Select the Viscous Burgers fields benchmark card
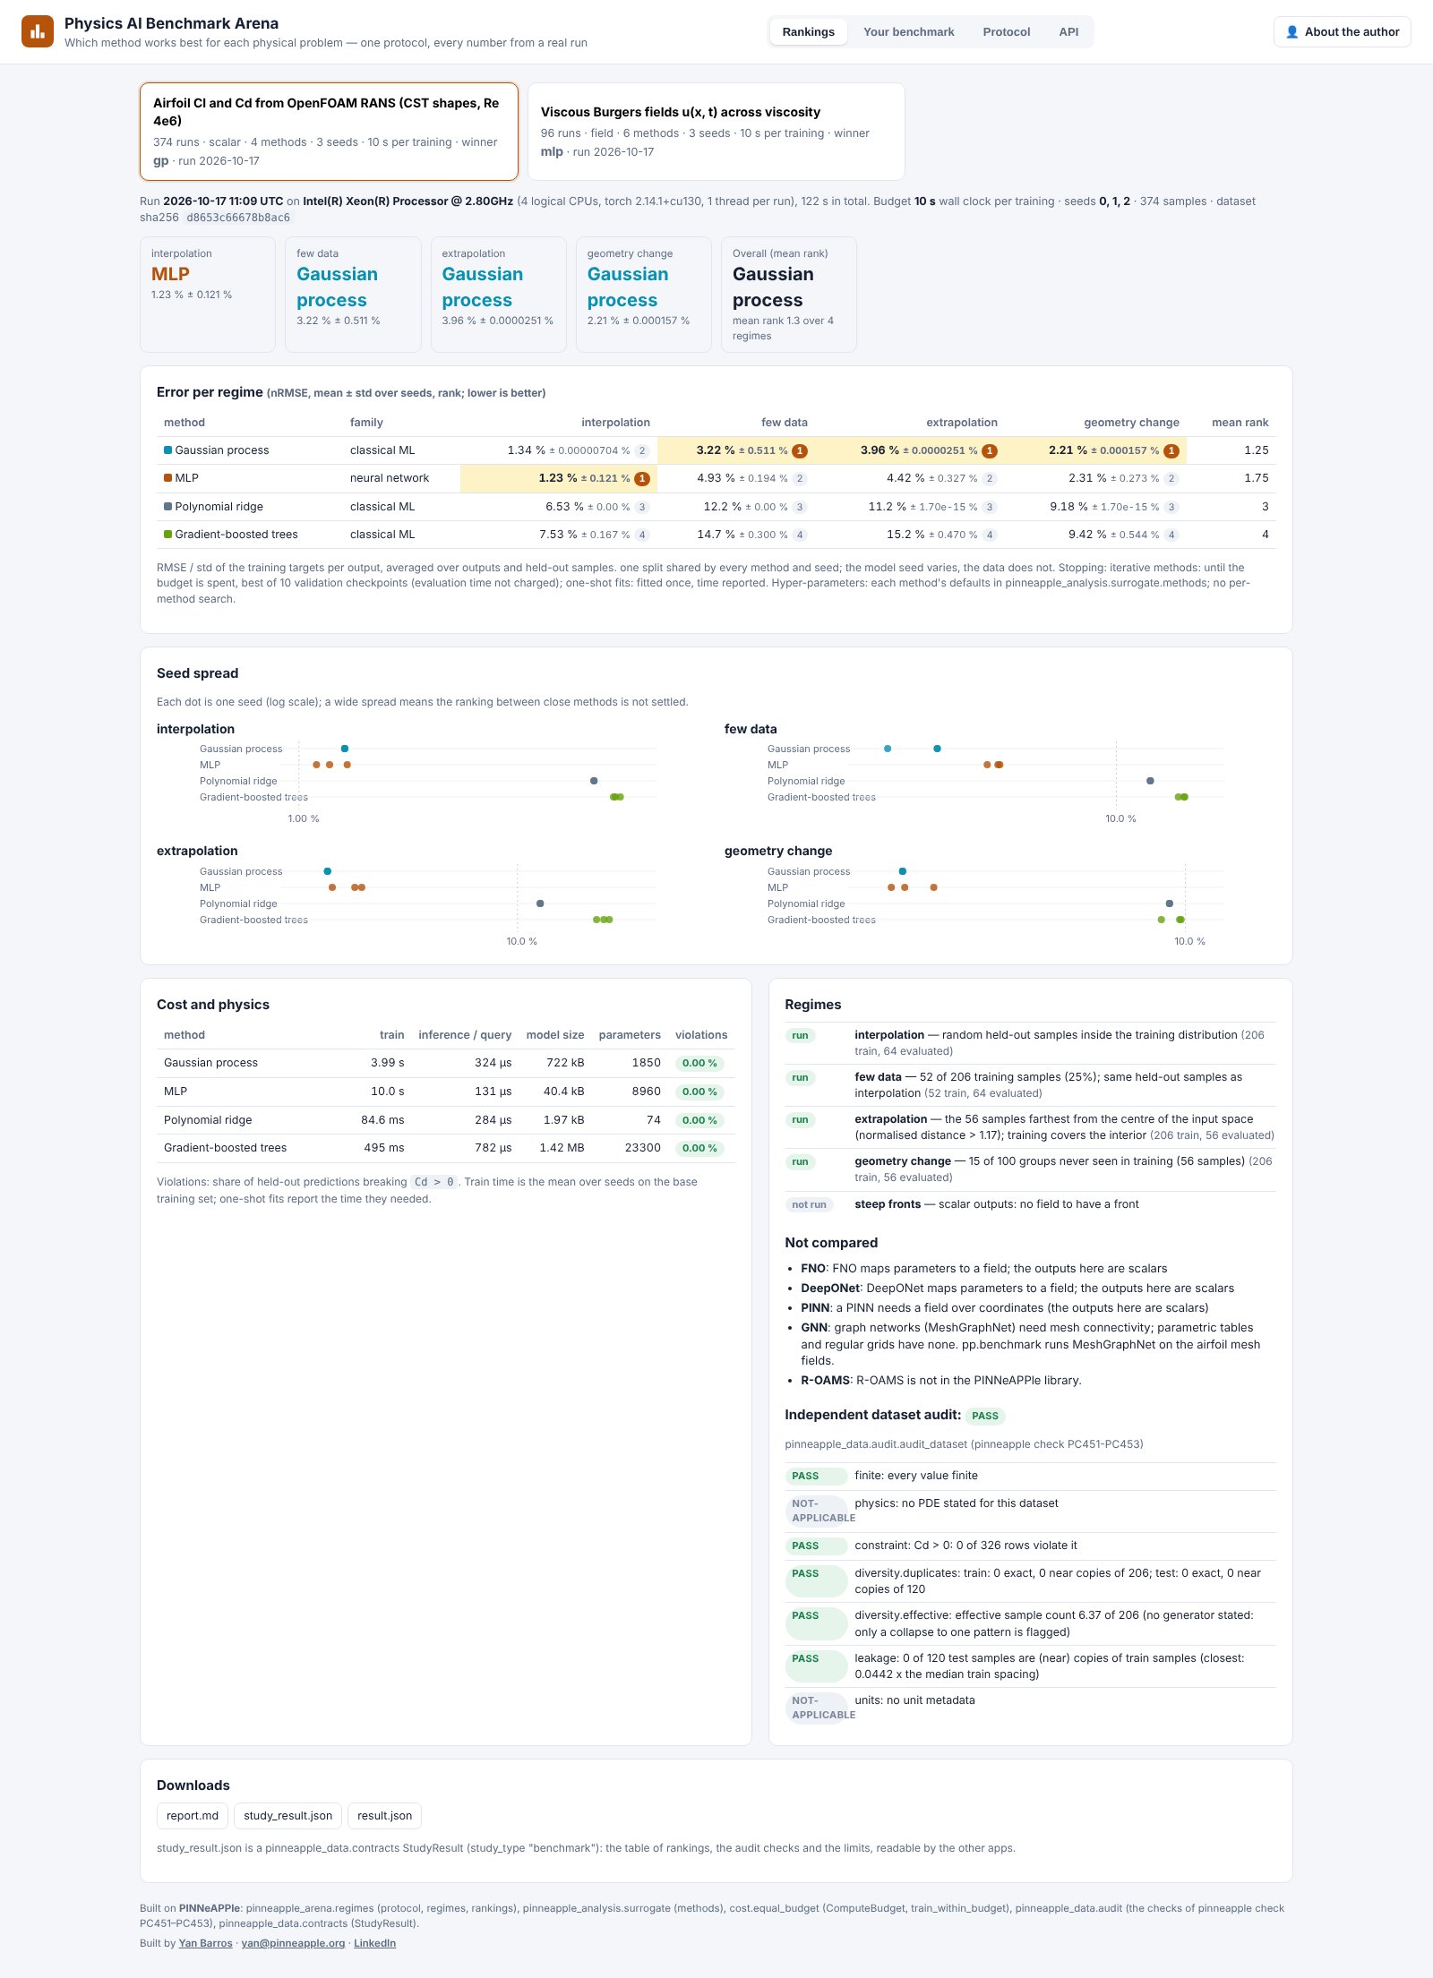The height and width of the screenshot is (1978, 1433). pyautogui.click(x=716, y=132)
